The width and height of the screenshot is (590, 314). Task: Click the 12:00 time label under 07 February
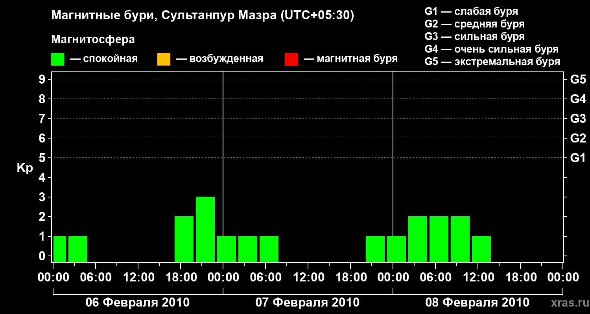click(x=308, y=277)
